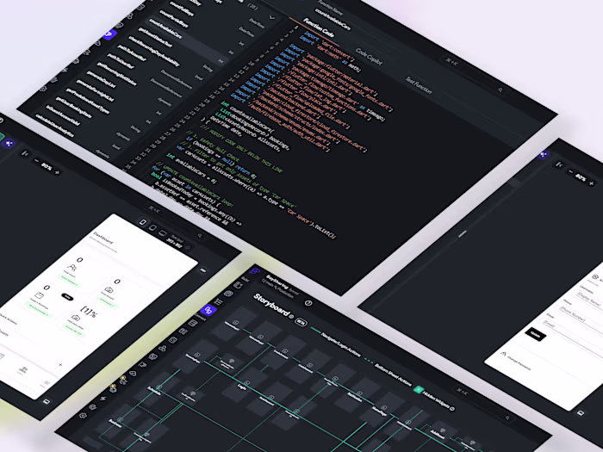
Task: Open the Test Function tab
Action: (419, 85)
